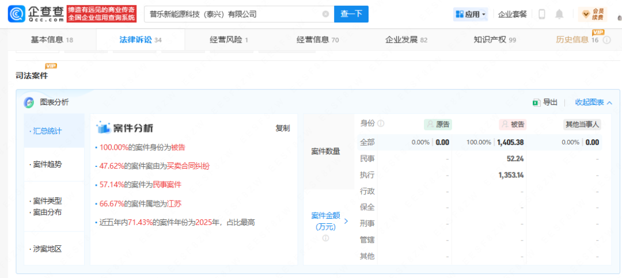Click the Qcc 企查查 logo

[36, 14]
